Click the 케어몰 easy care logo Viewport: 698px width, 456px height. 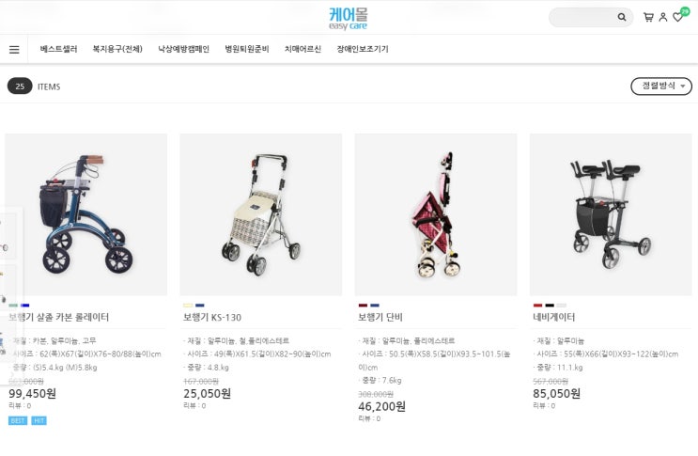349,19
